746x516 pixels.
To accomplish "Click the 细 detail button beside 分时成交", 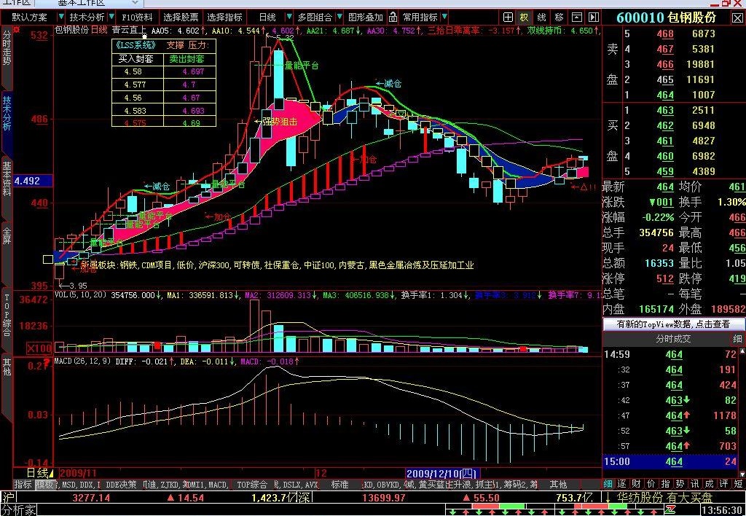I will (x=737, y=339).
